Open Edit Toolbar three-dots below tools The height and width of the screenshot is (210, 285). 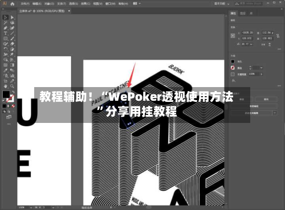(9, 124)
